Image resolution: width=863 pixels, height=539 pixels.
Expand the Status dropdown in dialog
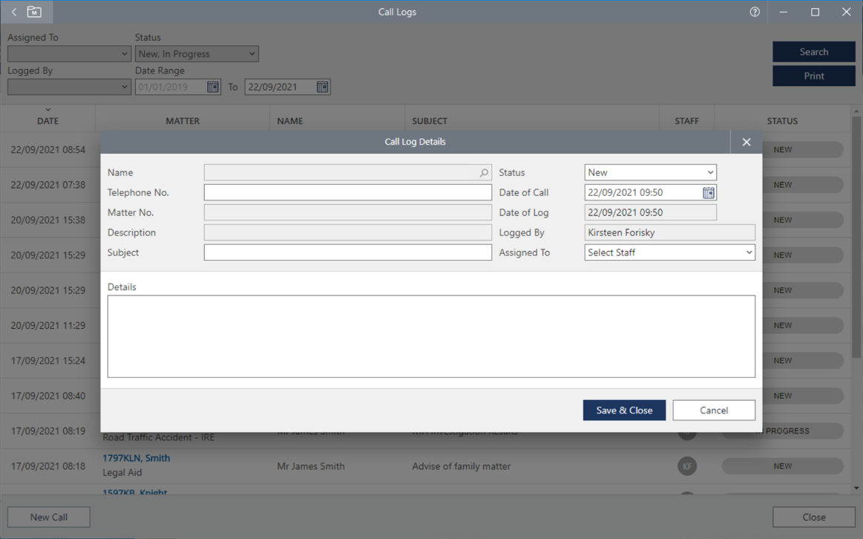(710, 172)
